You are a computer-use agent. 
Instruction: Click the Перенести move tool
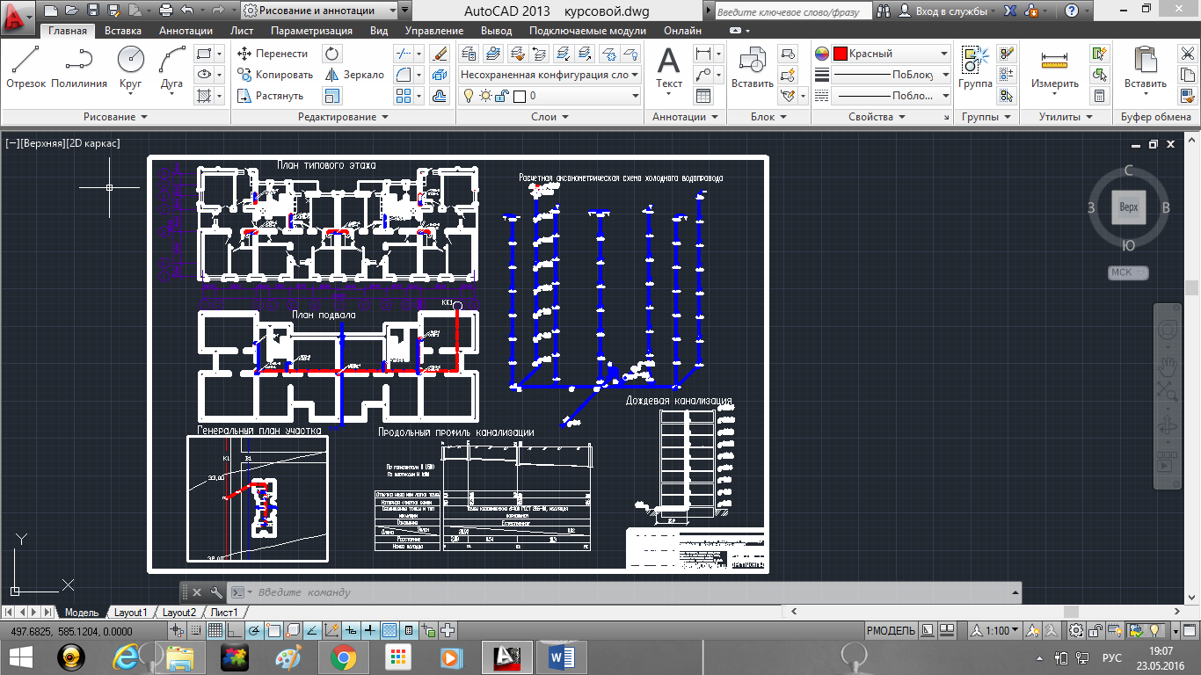coord(272,54)
